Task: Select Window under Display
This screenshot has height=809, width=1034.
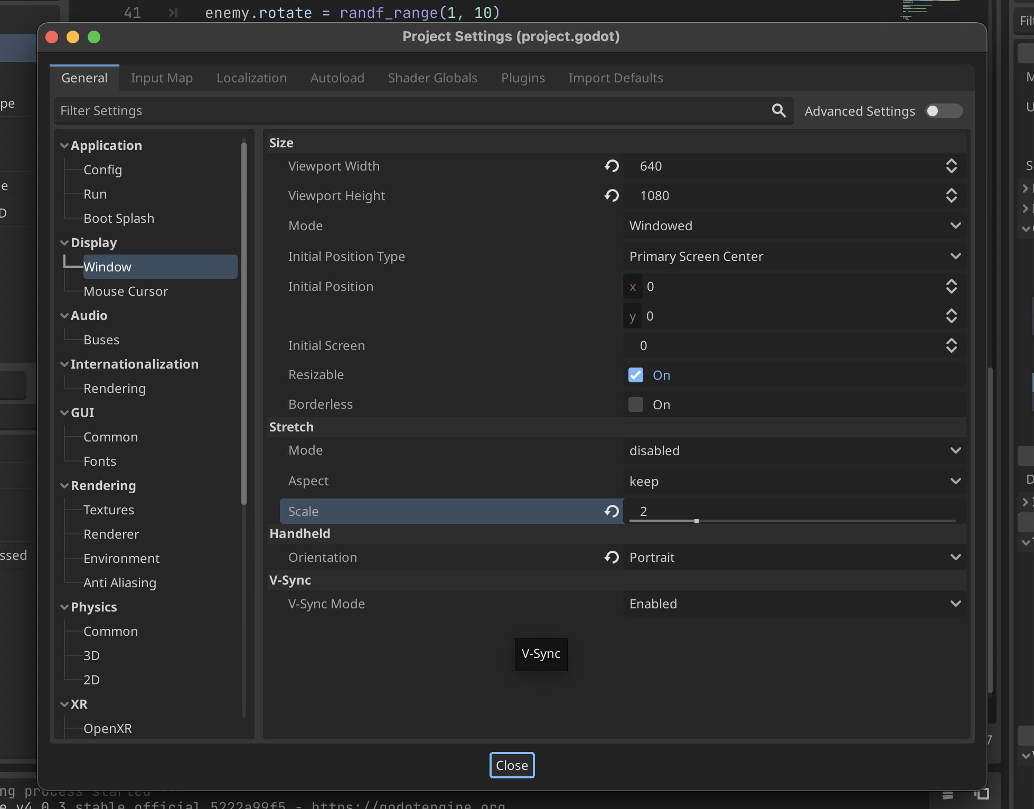Action: 159,267
